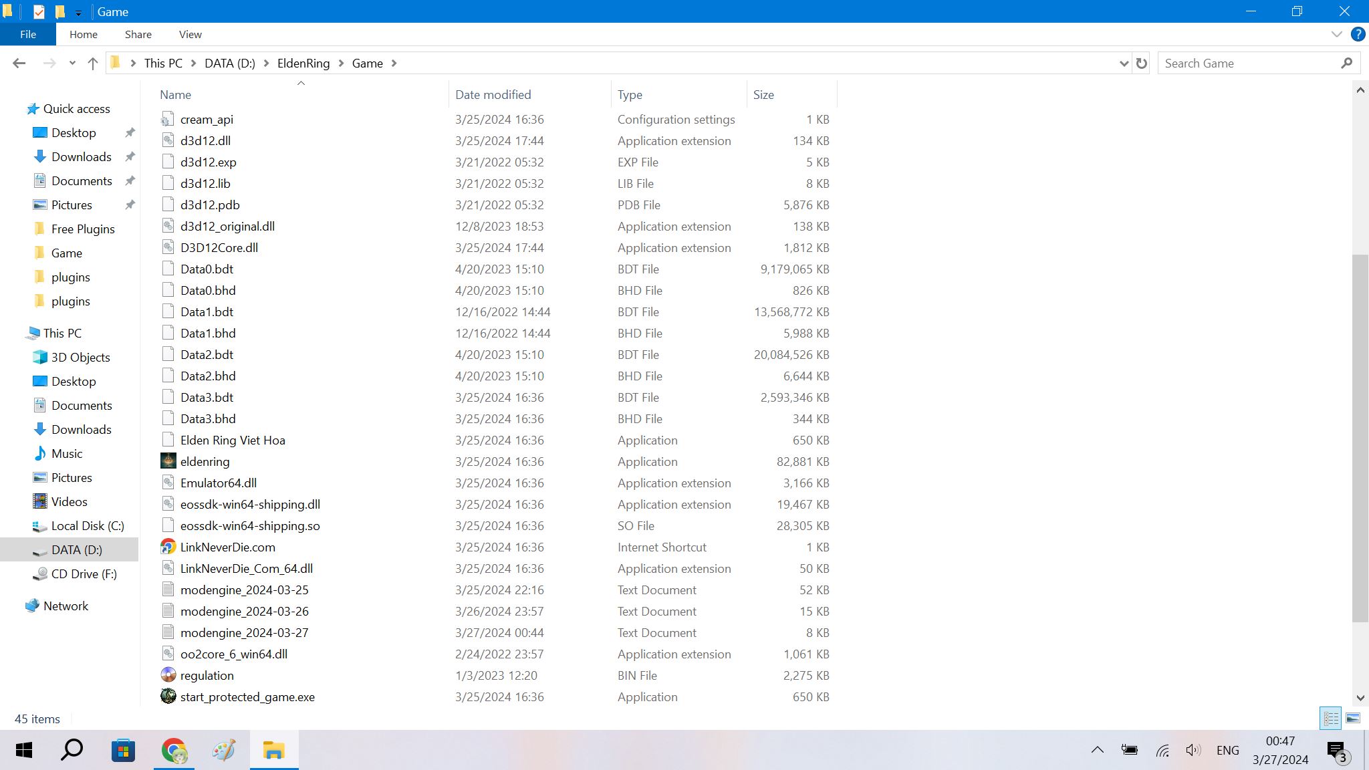Switch to large thumbnails view icon
Viewport: 1369px width, 770px height.
1353,719
